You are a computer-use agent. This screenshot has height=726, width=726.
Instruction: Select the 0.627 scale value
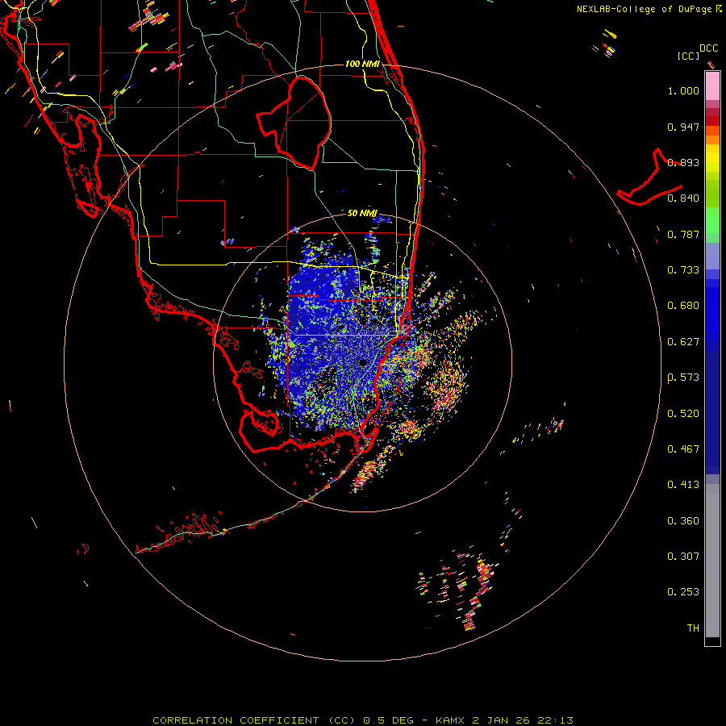(x=683, y=342)
